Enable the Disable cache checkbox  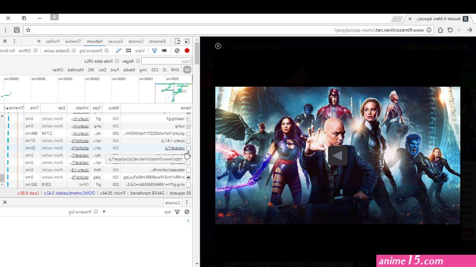[x=74, y=50]
